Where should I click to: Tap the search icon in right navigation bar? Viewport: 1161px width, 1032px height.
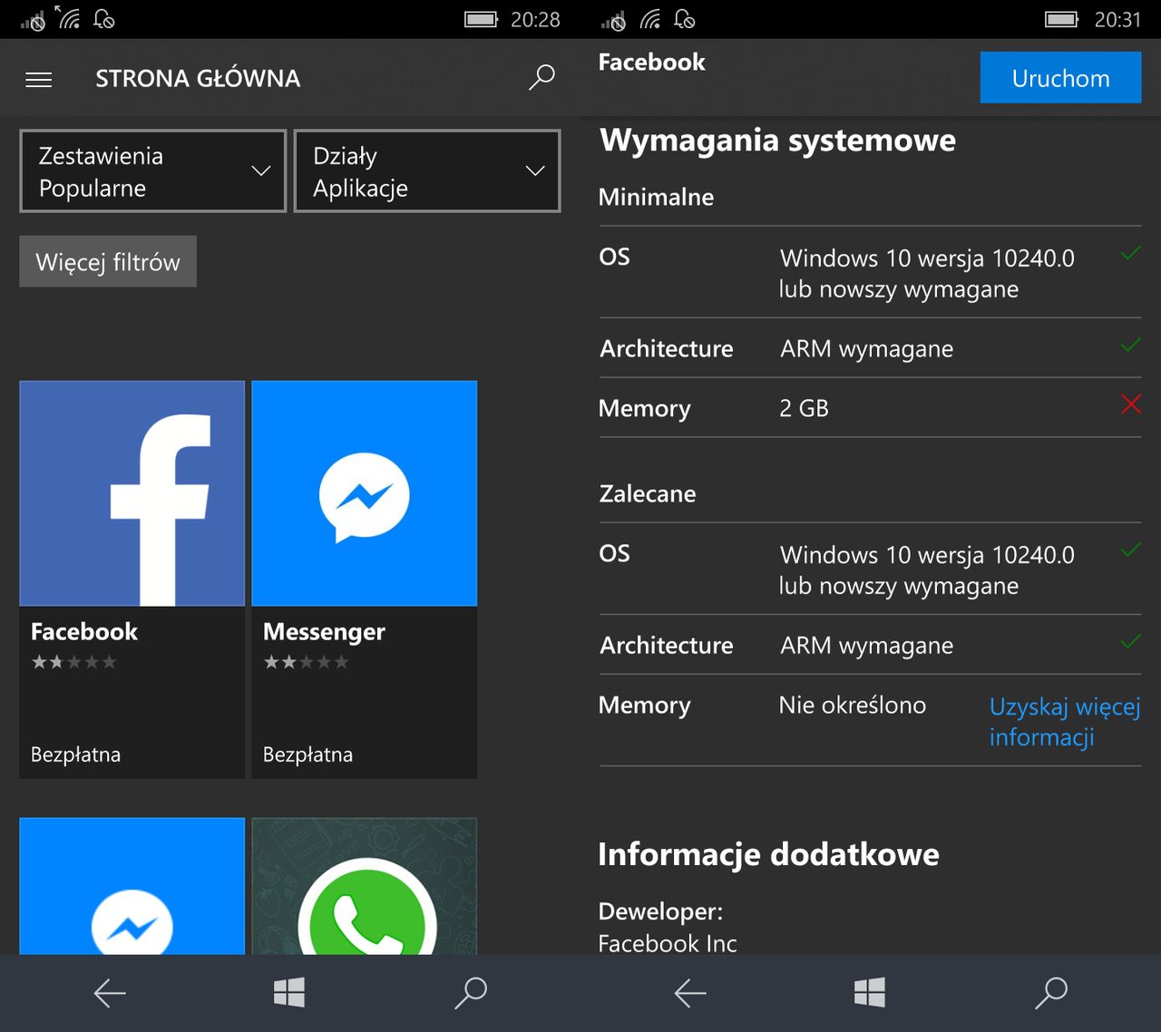pyautogui.click(x=1051, y=993)
